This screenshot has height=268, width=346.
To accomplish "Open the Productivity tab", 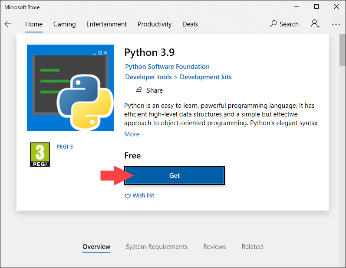I will tap(155, 24).
